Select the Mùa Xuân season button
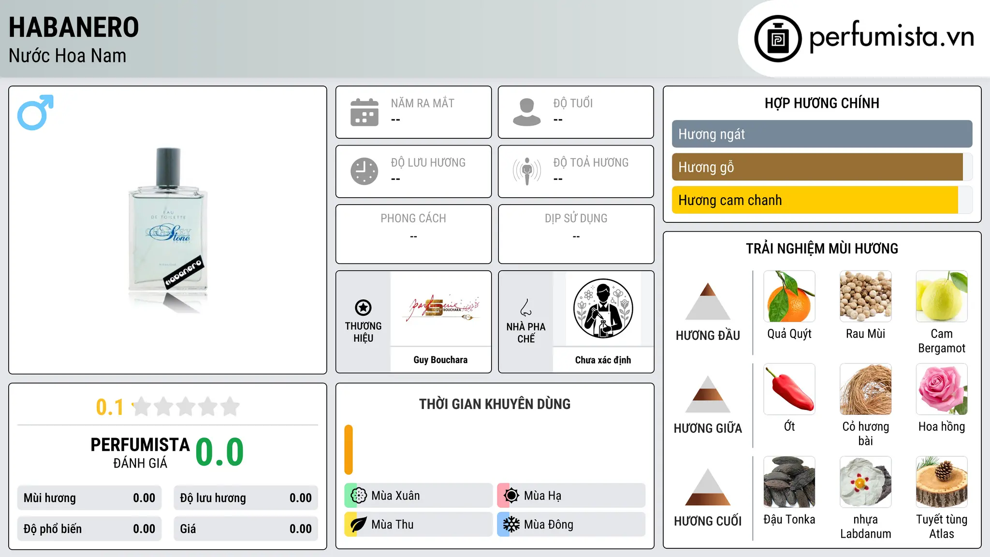The height and width of the screenshot is (557, 990). pos(419,496)
